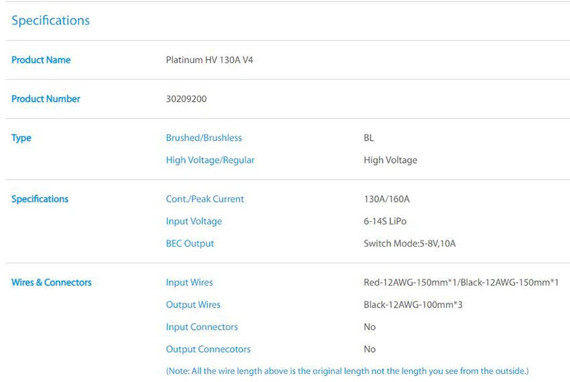The width and height of the screenshot is (570, 382).
Task: Click the Output Wires label
Action: click(x=193, y=304)
